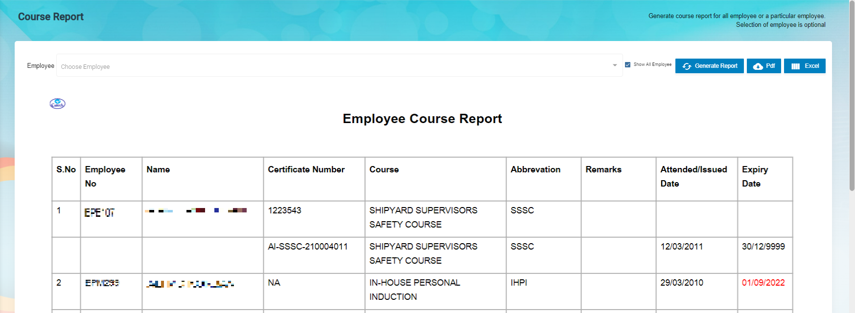Select the Employee No column header
The width and height of the screenshot is (855, 313).
point(105,176)
